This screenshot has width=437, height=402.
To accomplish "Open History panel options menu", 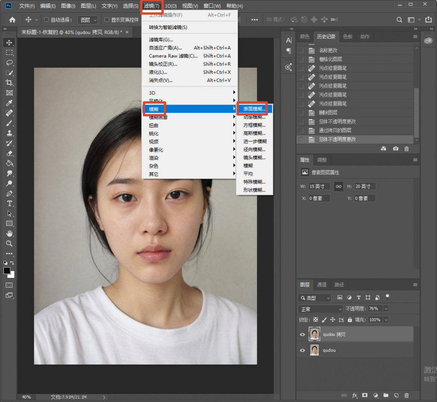I will (415, 37).
